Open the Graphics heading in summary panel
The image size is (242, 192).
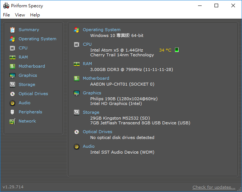92,93
